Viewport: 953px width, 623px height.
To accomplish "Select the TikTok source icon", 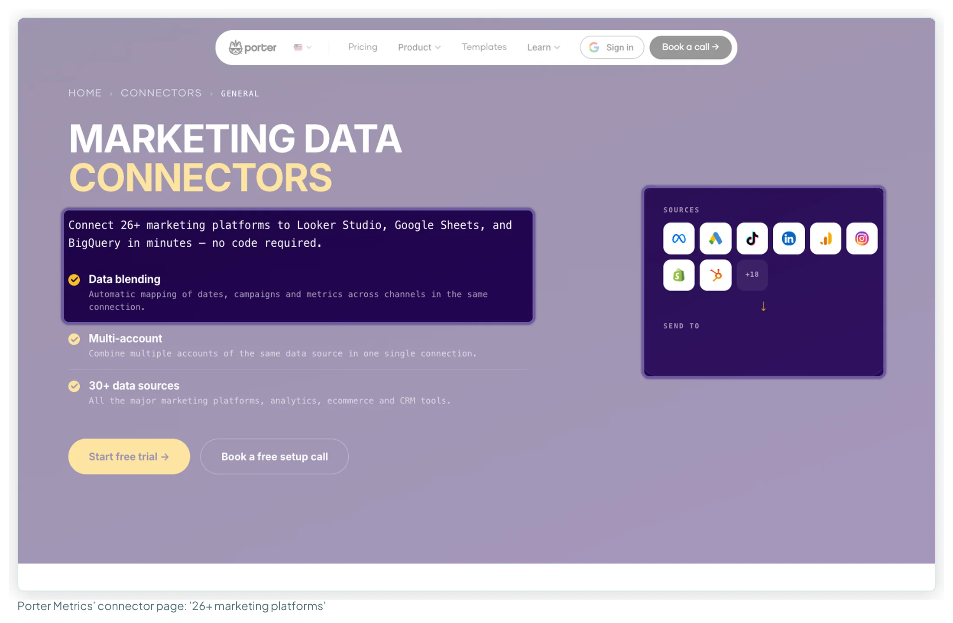I will coord(752,239).
